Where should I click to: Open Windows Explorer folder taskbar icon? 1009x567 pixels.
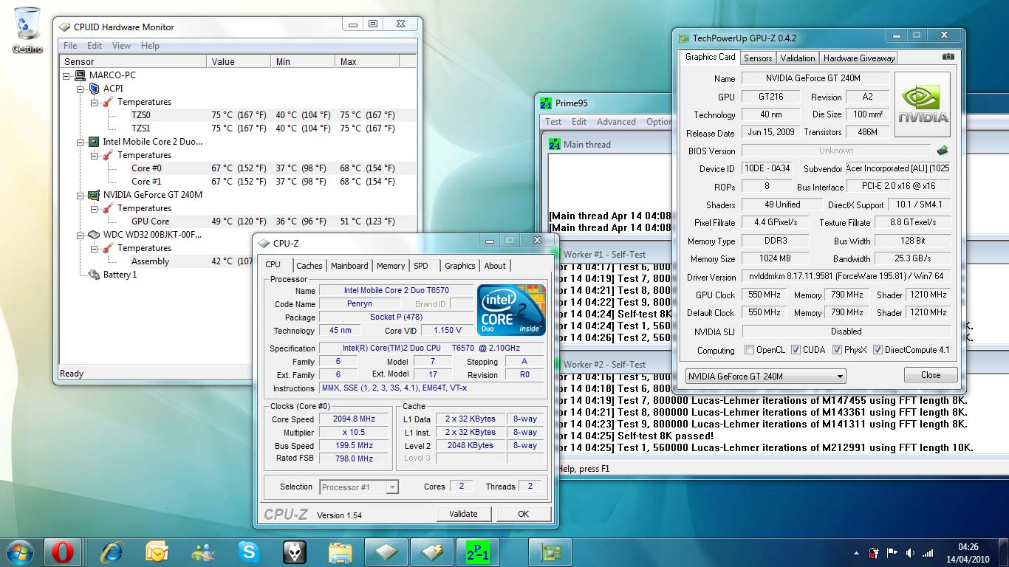(x=341, y=551)
